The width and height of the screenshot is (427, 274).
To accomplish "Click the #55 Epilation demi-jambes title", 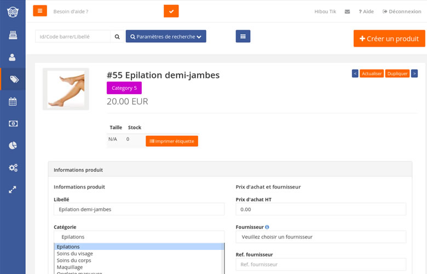I will pyautogui.click(x=163, y=75).
